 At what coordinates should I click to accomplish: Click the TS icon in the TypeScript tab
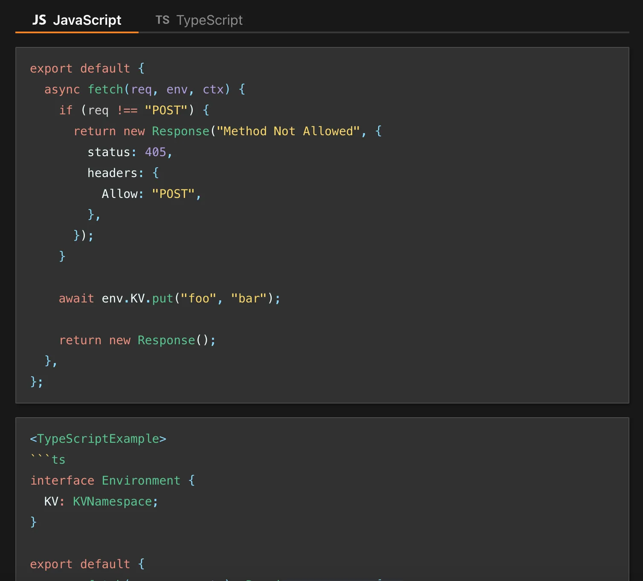click(162, 20)
